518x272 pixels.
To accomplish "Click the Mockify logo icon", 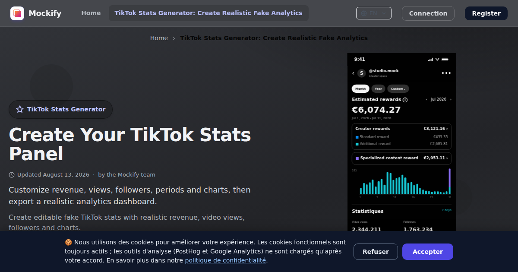I will 17,13.
